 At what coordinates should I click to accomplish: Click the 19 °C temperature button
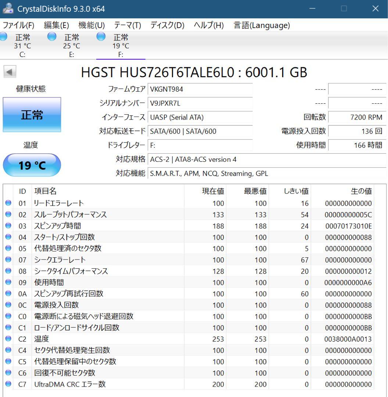(32, 165)
